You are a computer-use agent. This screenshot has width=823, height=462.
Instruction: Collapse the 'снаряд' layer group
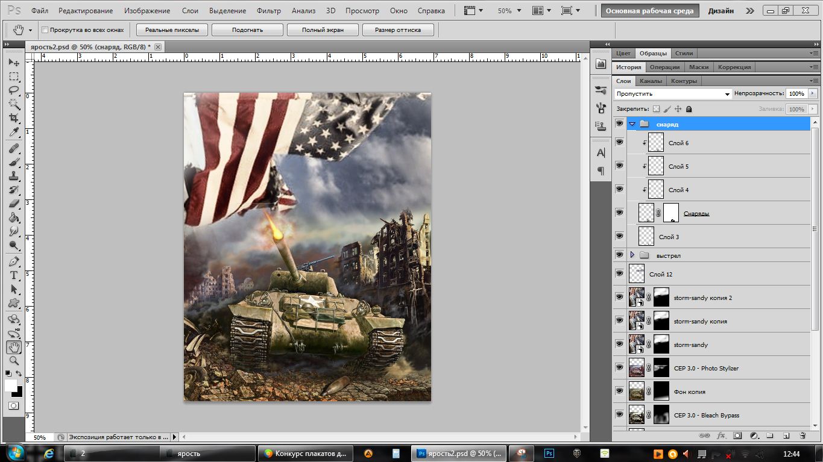tap(632, 124)
